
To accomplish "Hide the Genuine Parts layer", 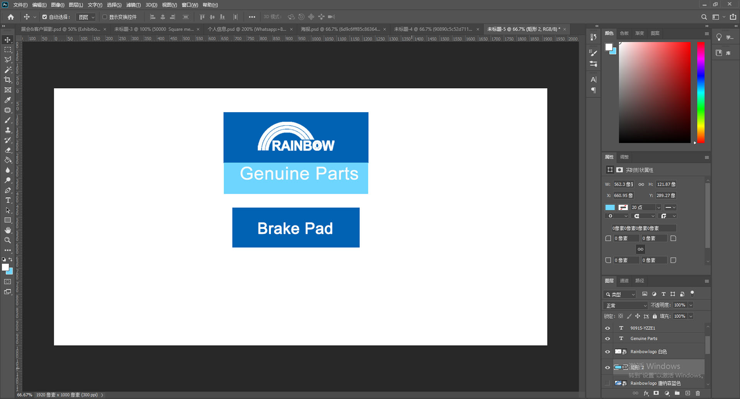I will point(607,339).
